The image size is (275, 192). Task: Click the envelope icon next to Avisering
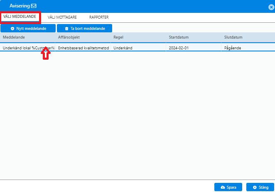34,6
